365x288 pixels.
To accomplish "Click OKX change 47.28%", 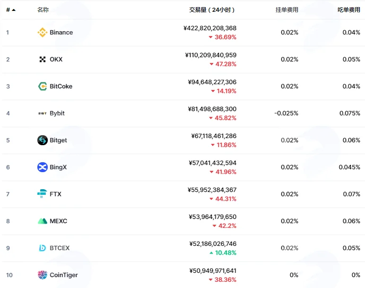I will click(x=223, y=64).
